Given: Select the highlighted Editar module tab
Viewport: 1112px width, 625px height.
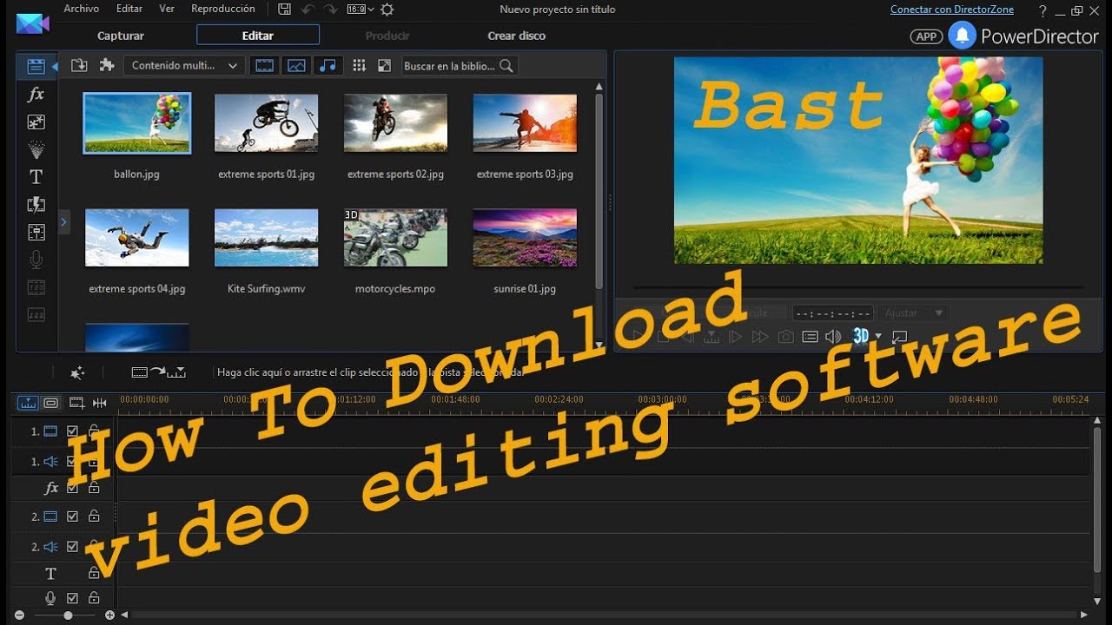Looking at the screenshot, I should point(258,36).
